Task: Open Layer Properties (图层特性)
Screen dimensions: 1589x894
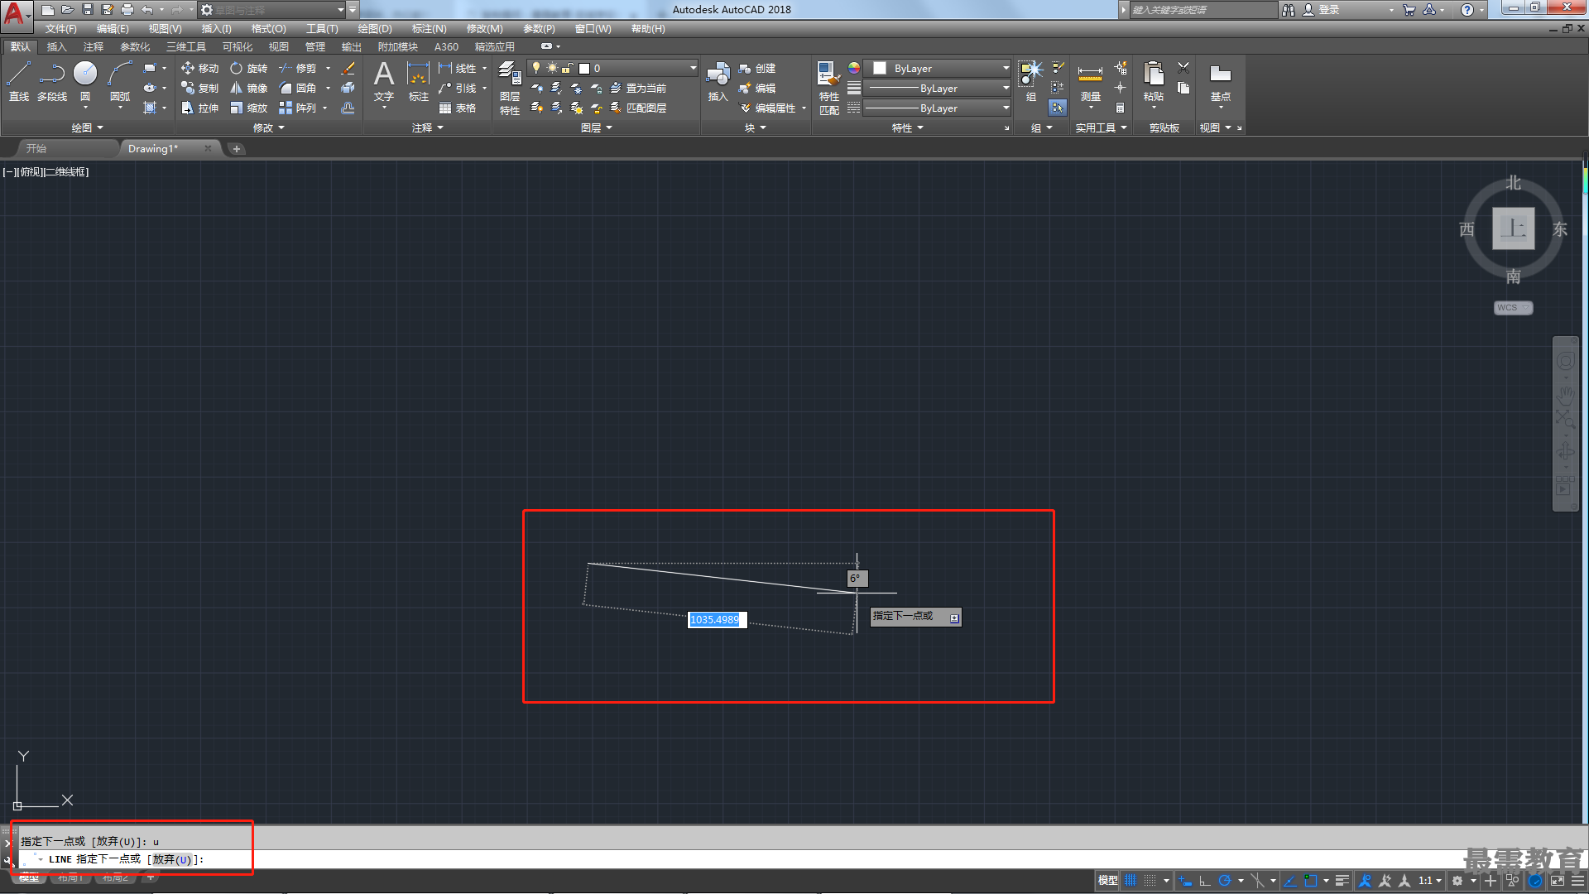Action: 510,88
